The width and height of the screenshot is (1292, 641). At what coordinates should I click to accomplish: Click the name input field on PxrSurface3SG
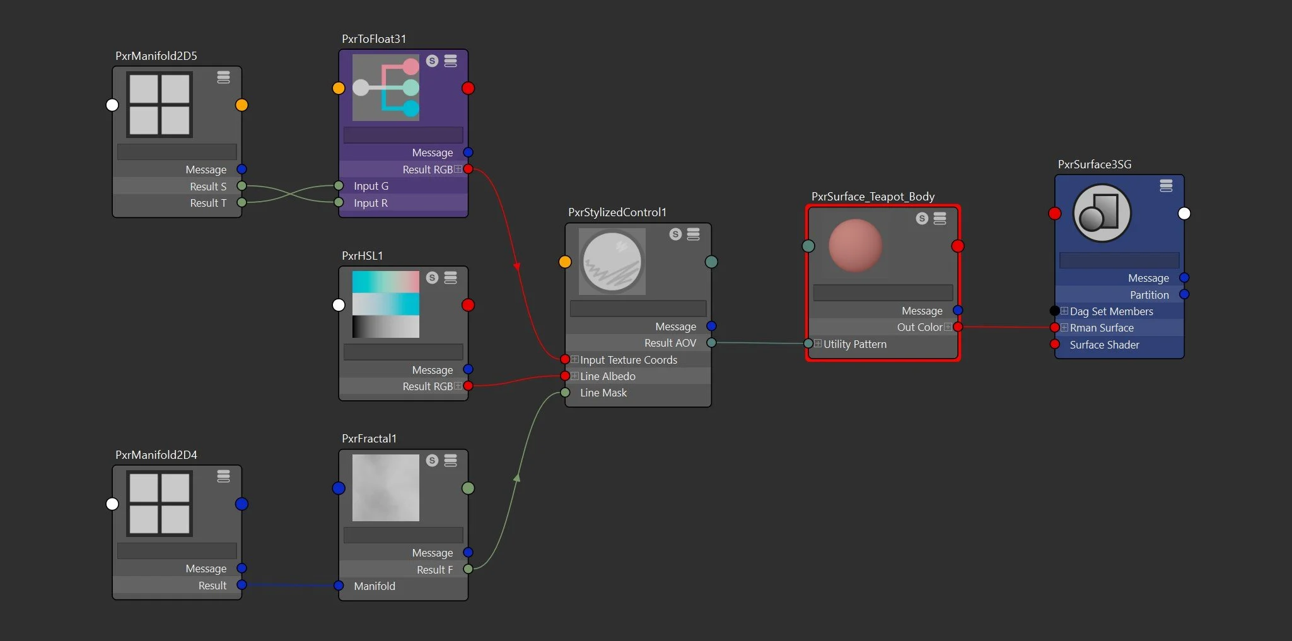click(1119, 260)
